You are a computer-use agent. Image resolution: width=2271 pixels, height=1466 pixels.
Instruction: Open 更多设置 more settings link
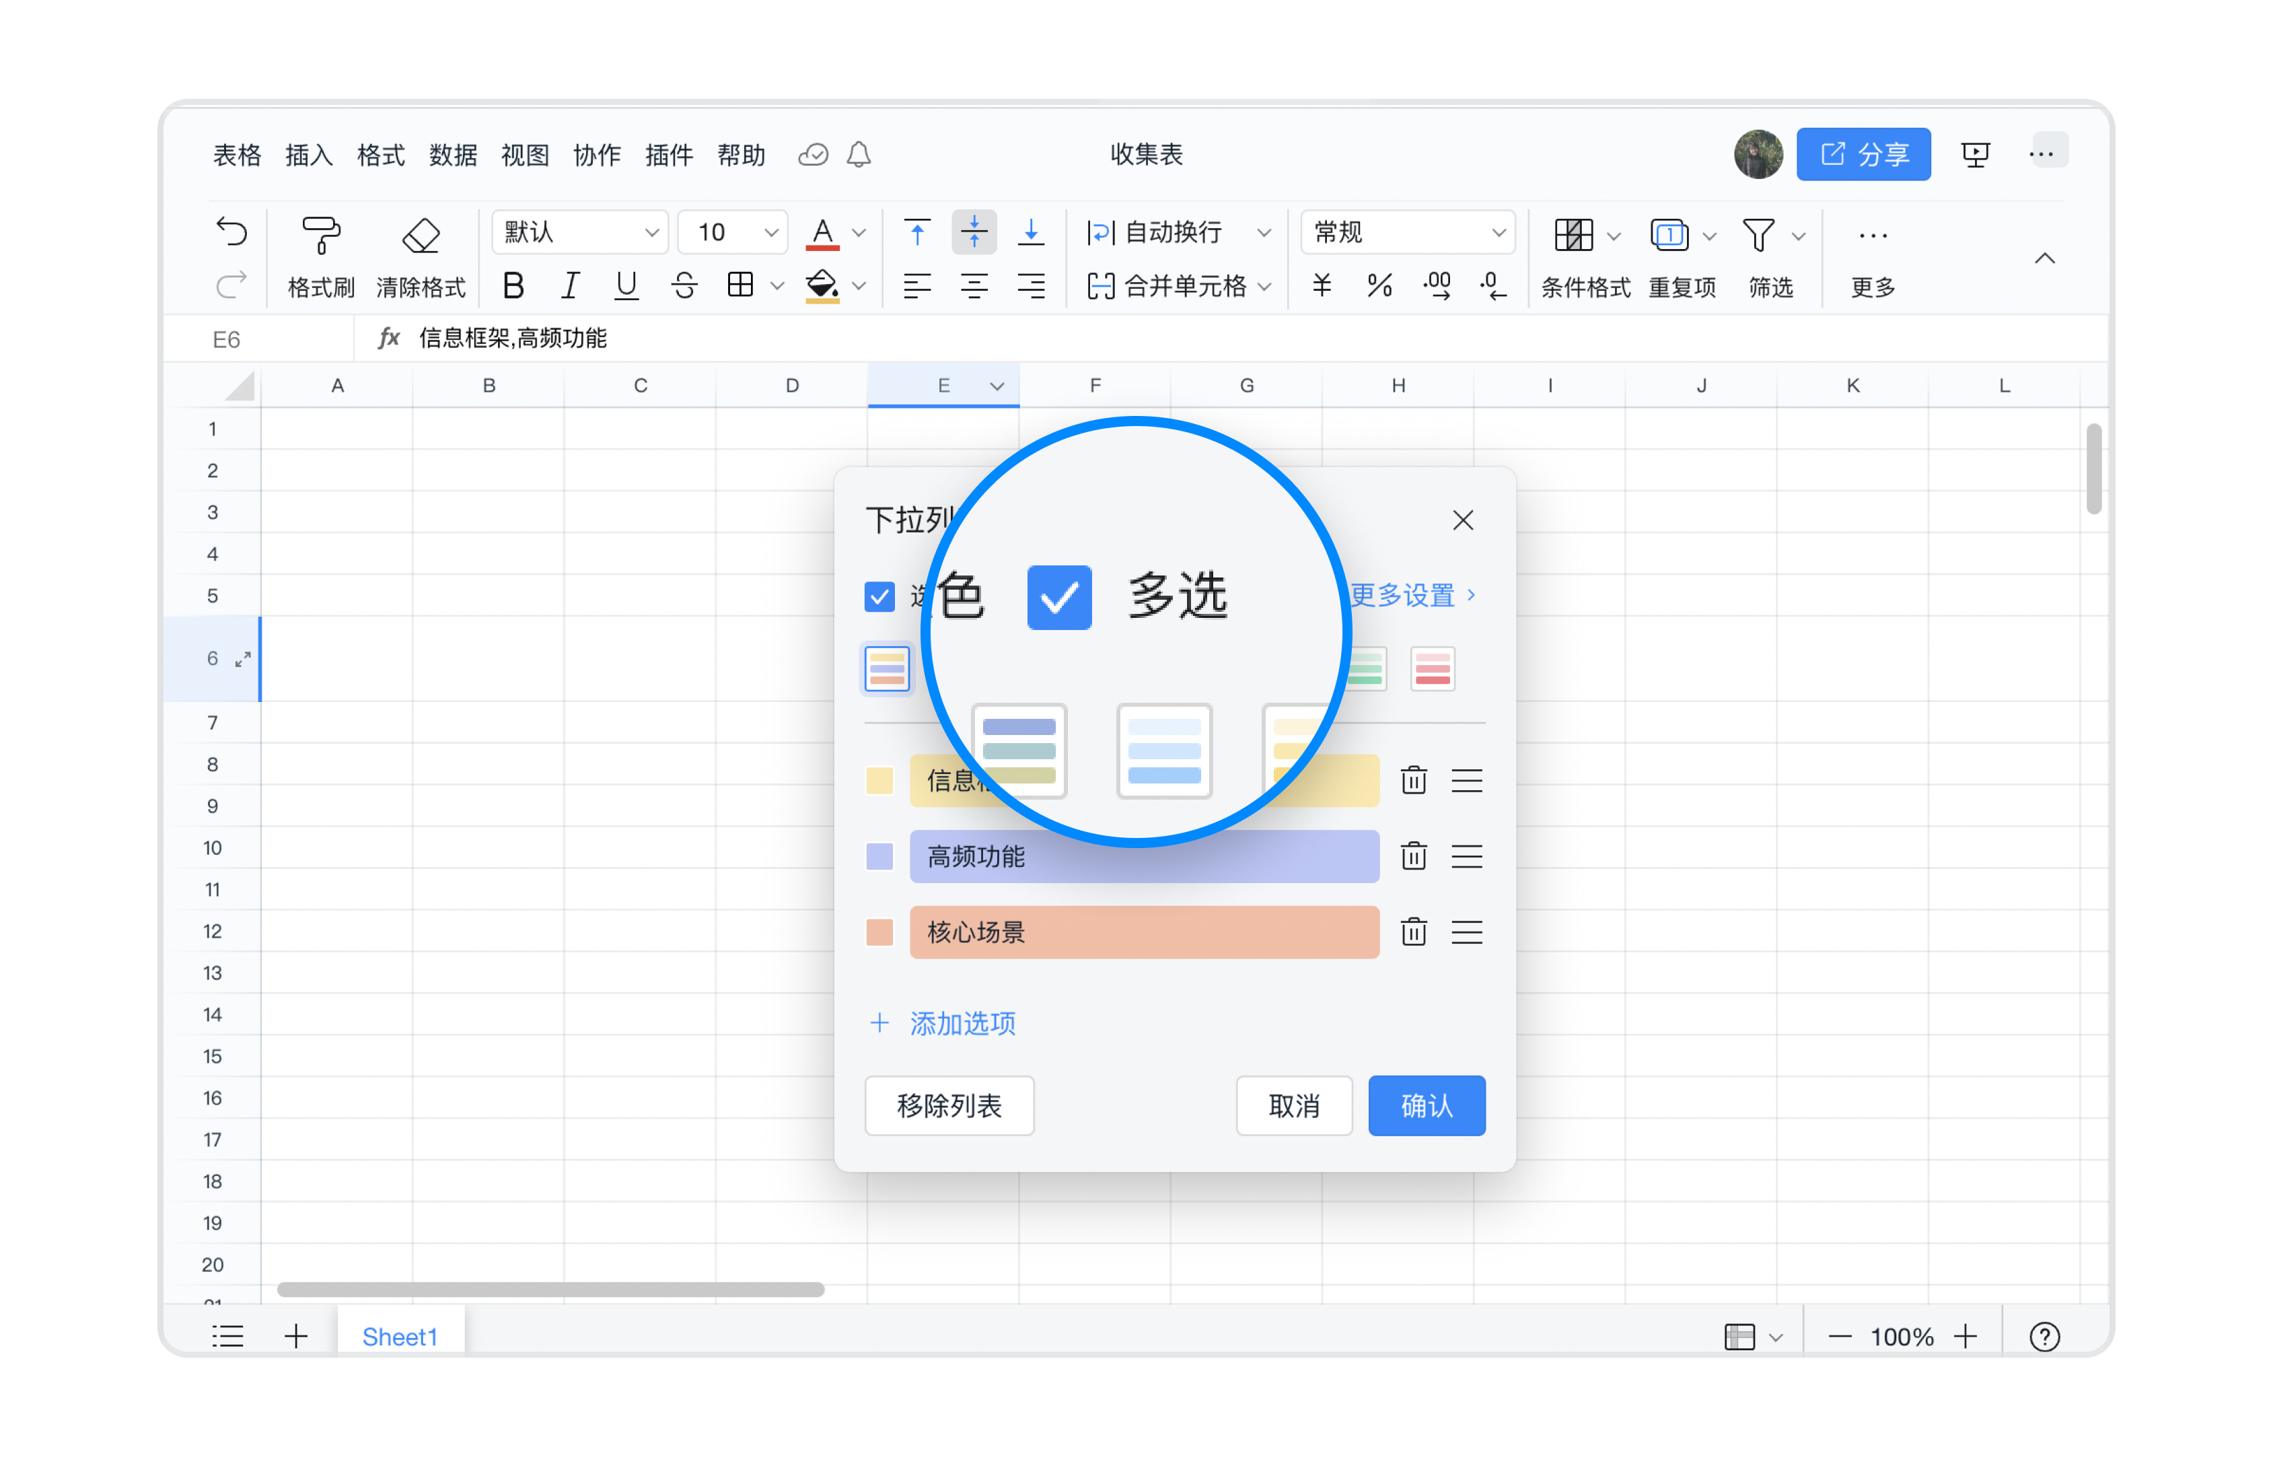point(1412,595)
